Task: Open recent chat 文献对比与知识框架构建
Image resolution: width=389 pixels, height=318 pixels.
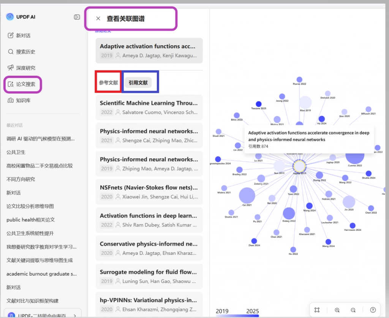Action: tap(32, 301)
